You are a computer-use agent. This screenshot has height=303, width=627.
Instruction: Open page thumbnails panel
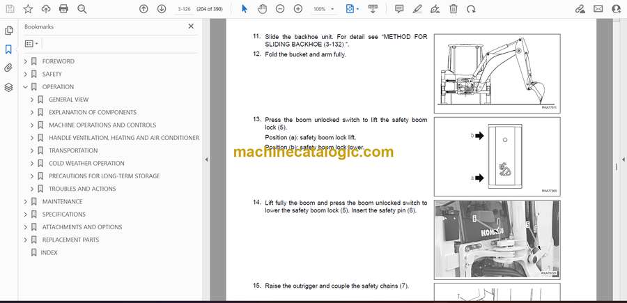pyautogui.click(x=8, y=31)
